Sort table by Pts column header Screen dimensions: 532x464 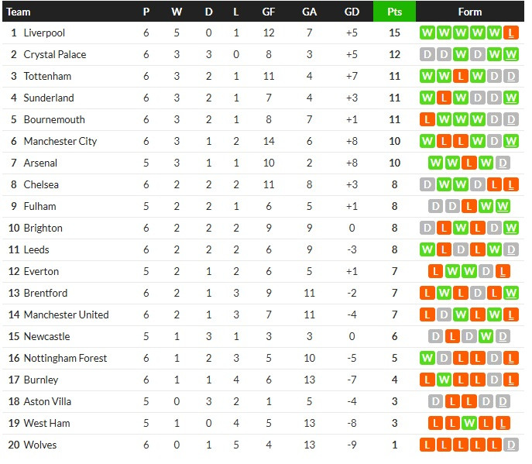pyautogui.click(x=395, y=12)
